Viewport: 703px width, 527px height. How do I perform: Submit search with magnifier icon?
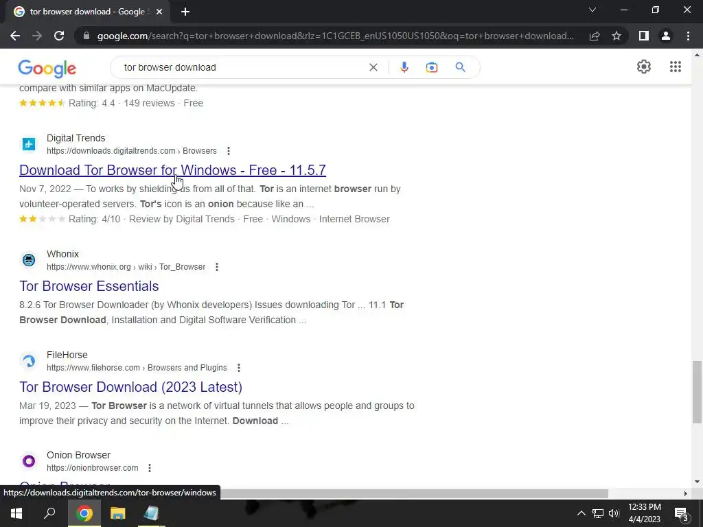[460, 67]
